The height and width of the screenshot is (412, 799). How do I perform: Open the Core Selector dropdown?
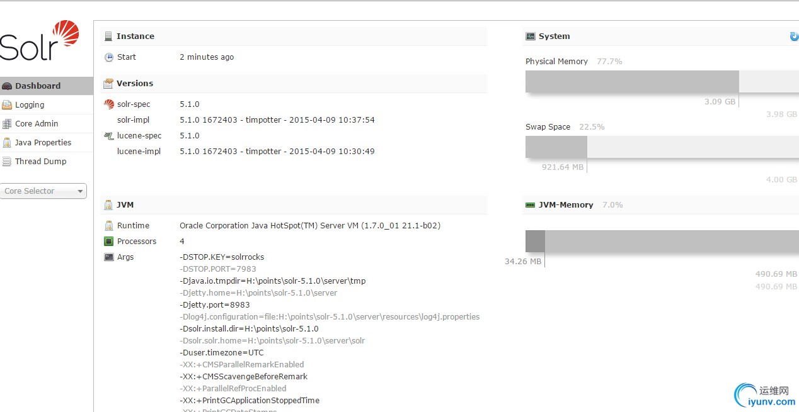[43, 191]
